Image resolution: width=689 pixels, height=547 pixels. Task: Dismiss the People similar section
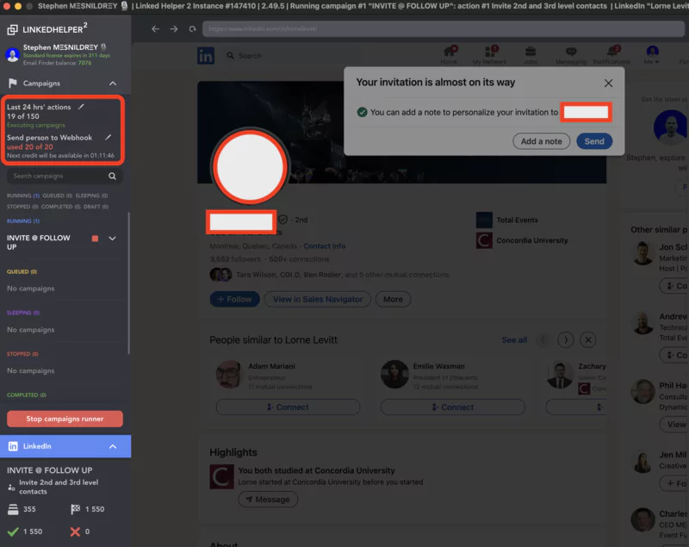pyautogui.click(x=588, y=340)
